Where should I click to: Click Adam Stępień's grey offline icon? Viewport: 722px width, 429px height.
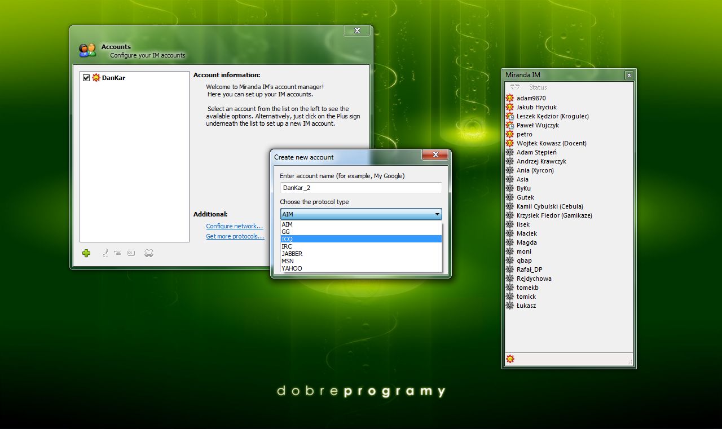click(x=510, y=152)
